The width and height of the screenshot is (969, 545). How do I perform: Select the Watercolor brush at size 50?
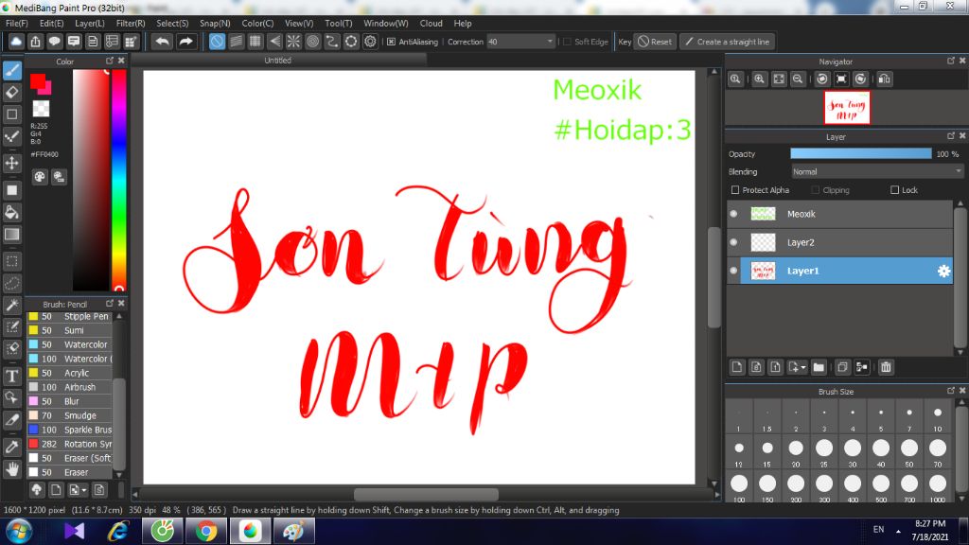pos(70,344)
